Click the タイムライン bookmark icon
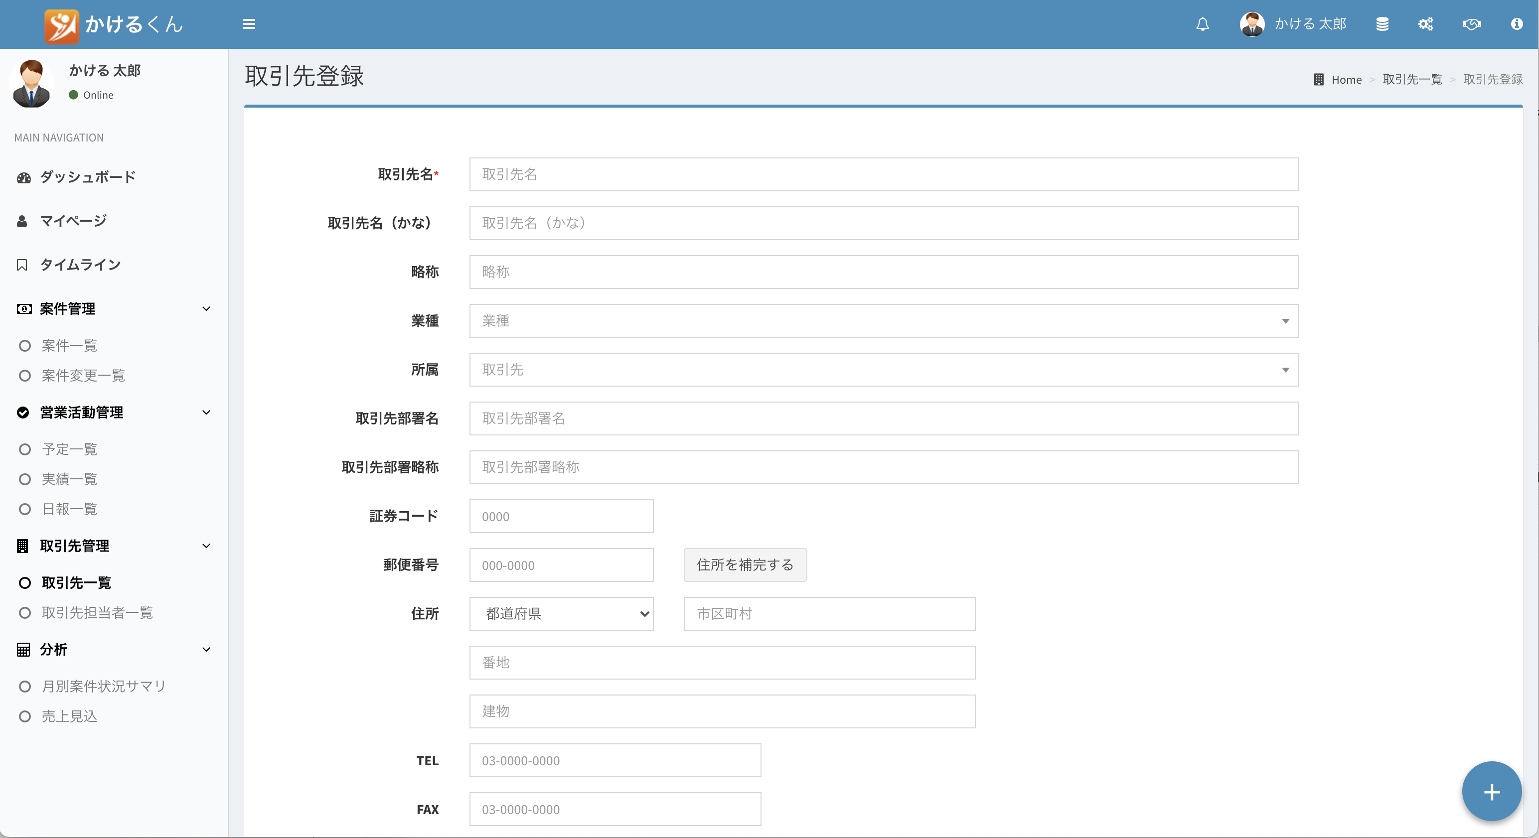 [22, 265]
